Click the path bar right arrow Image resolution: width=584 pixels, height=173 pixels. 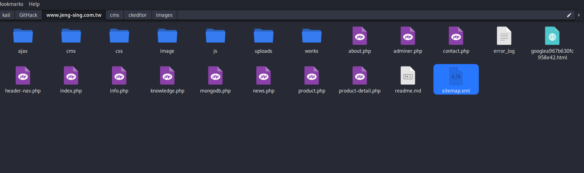579,15
